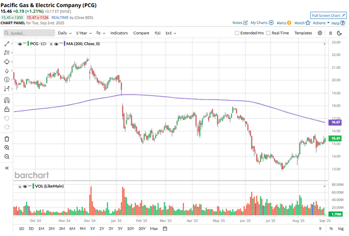Click the purple MA color swatch

click(x=64, y=44)
